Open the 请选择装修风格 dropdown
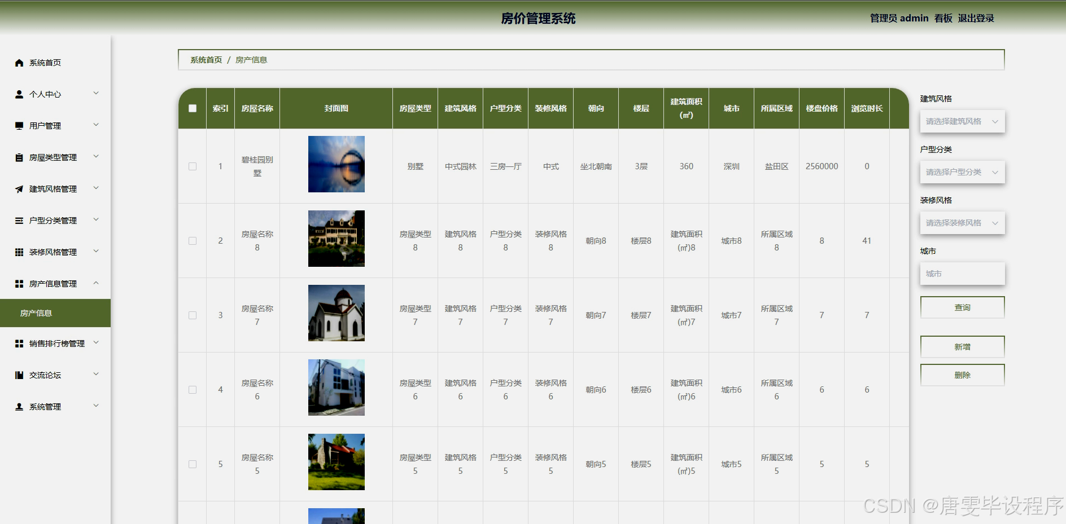 [x=962, y=223]
